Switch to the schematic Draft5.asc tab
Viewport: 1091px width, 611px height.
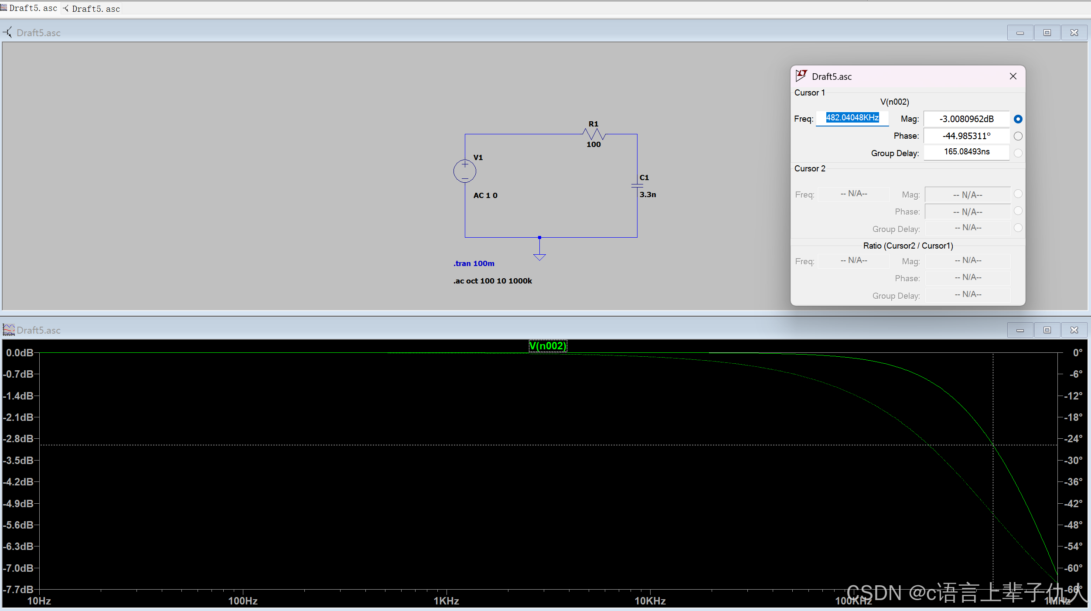coord(92,9)
